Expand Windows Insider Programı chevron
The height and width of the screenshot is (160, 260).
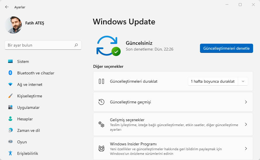246,149
